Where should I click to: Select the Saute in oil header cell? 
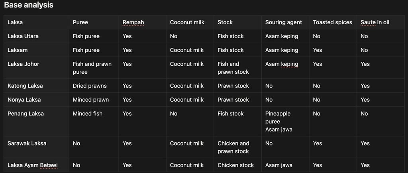[375, 22]
